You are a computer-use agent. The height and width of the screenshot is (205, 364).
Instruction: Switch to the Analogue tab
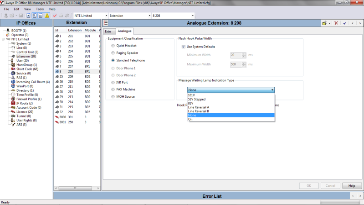pos(124,31)
